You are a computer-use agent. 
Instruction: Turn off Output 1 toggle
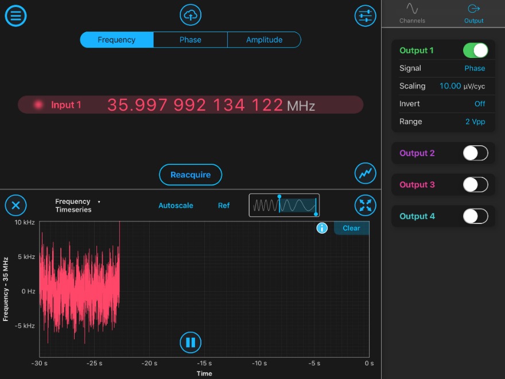(475, 51)
